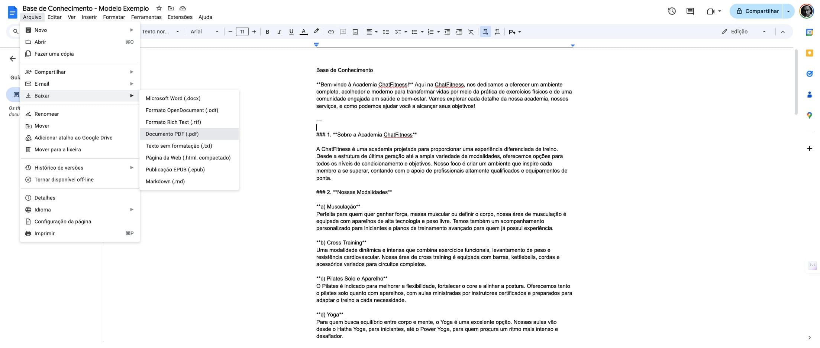
Task: Open the Formatar menu
Action: (114, 17)
